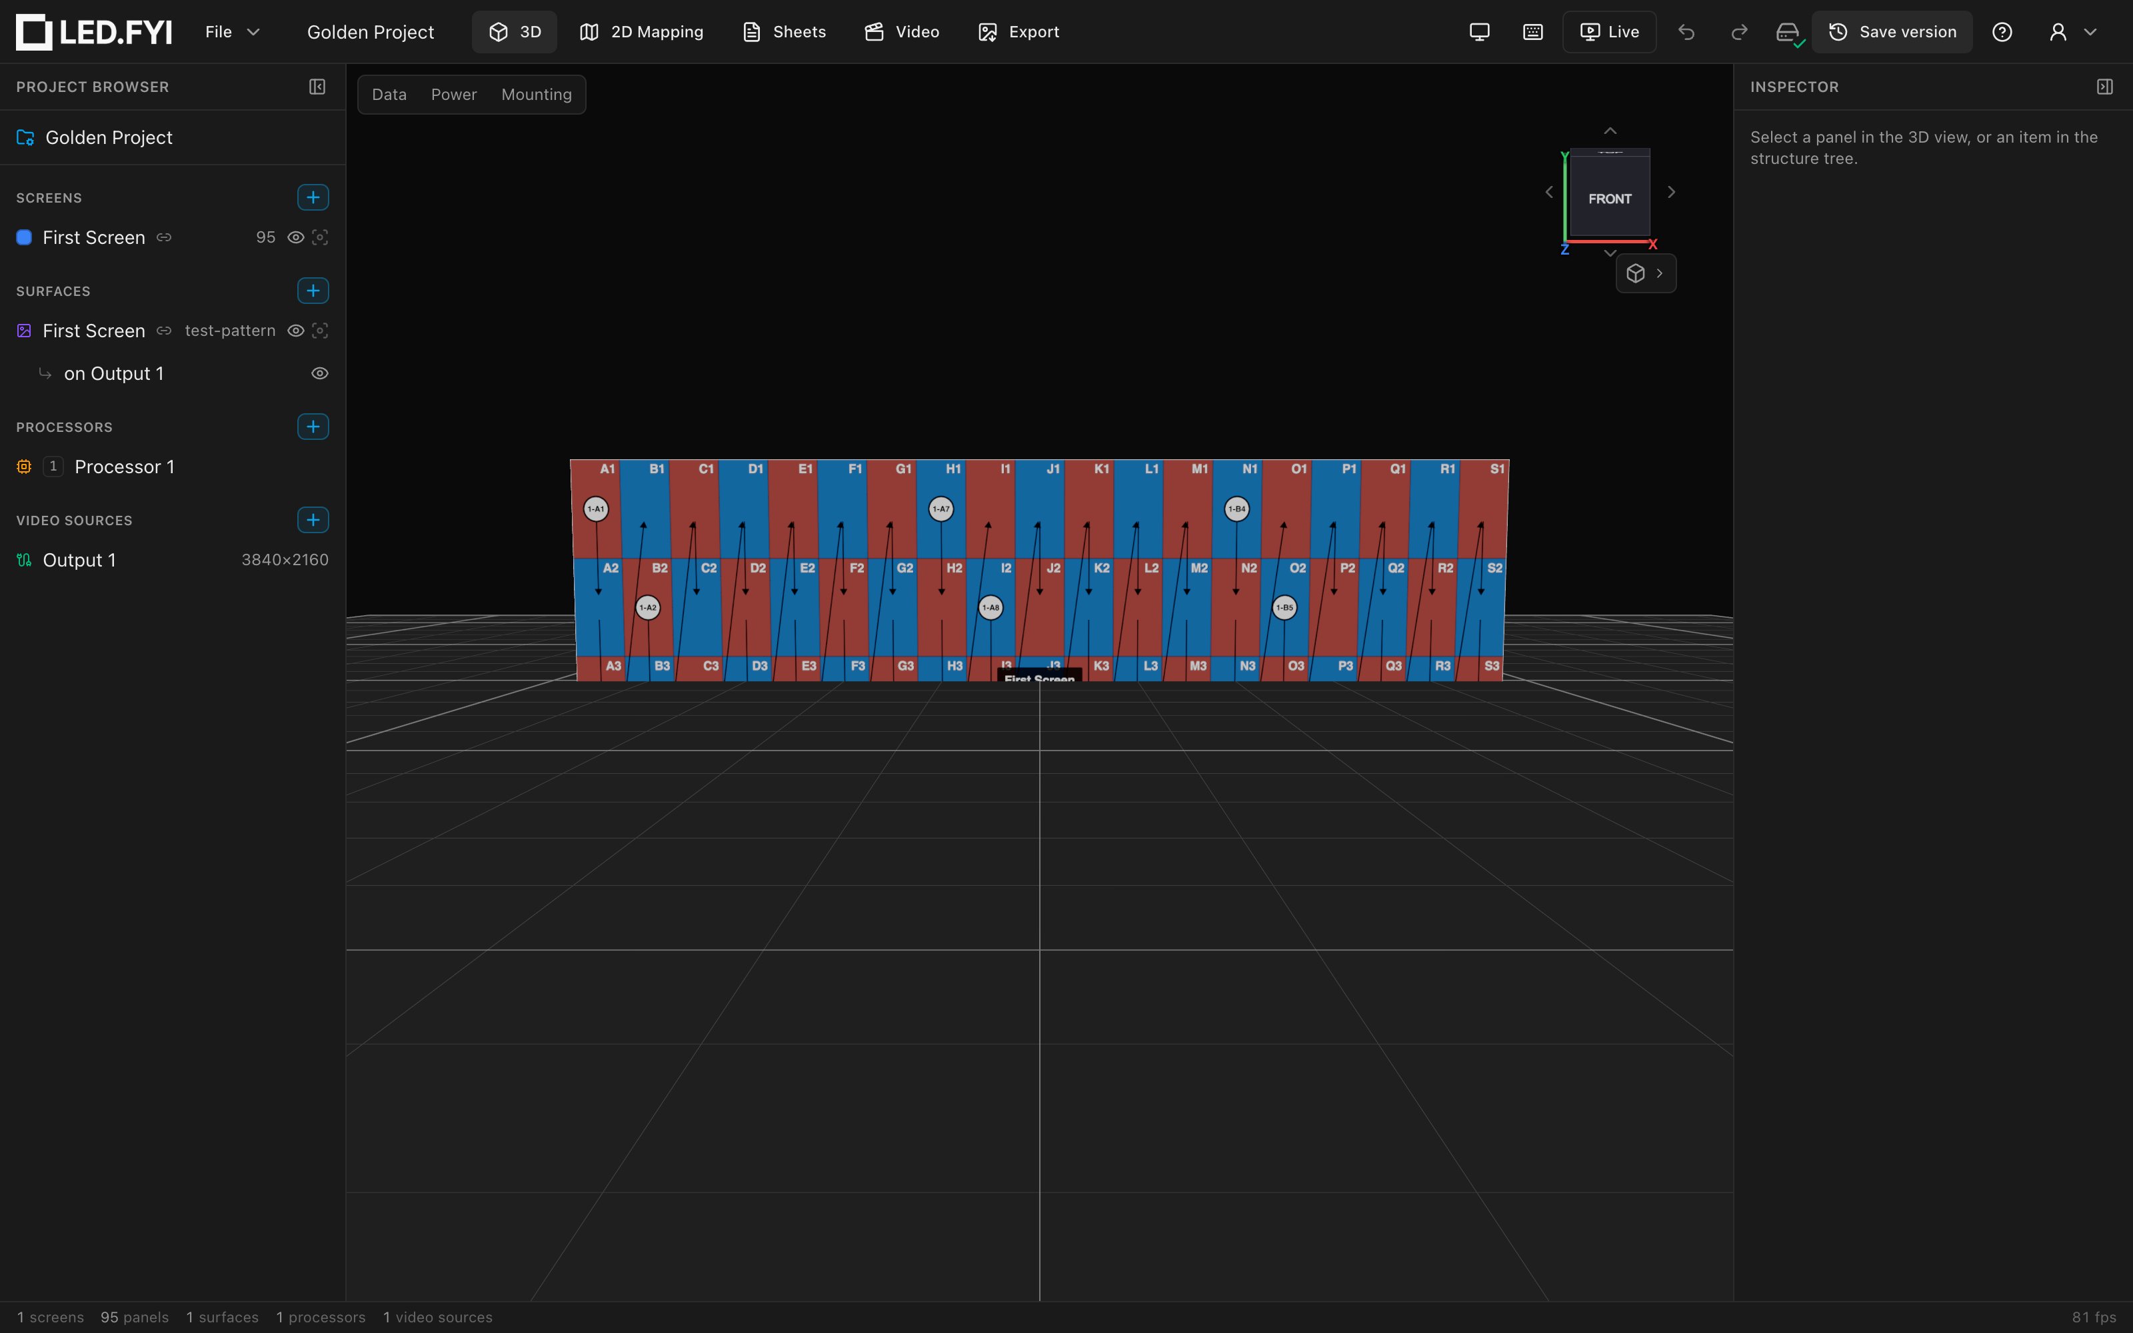Click the undo arrow
Viewport: 2133px width, 1333px height.
pos(1686,32)
